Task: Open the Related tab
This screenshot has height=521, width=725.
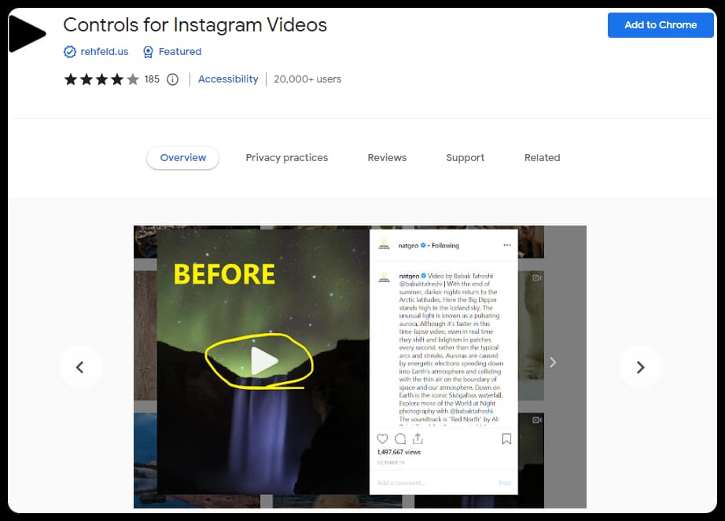Action: coord(542,157)
